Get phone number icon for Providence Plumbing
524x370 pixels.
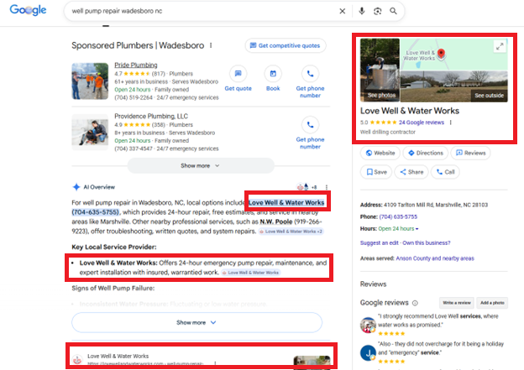[x=310, y=124]
